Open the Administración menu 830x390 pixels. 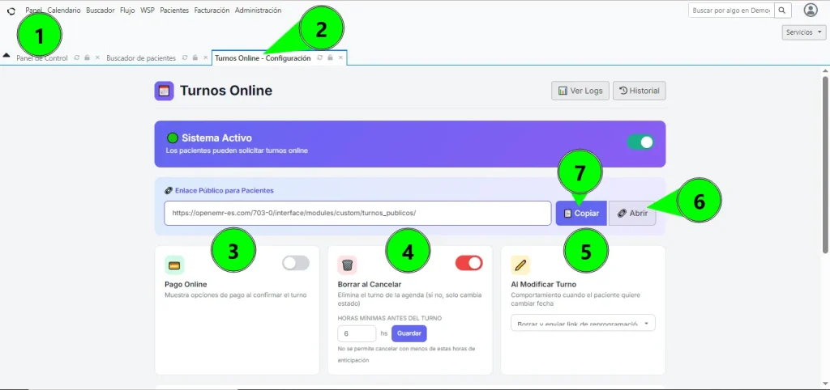(x=258, y=10)
